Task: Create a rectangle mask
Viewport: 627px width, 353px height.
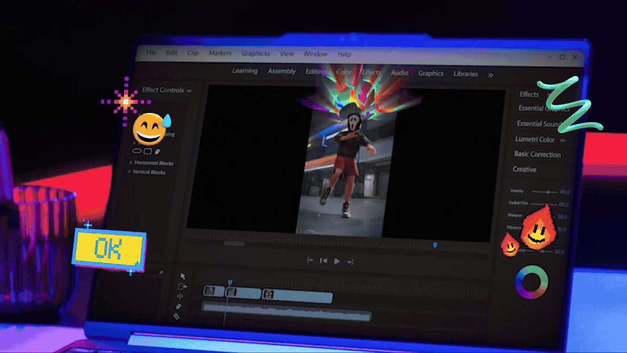Action: 148,152
